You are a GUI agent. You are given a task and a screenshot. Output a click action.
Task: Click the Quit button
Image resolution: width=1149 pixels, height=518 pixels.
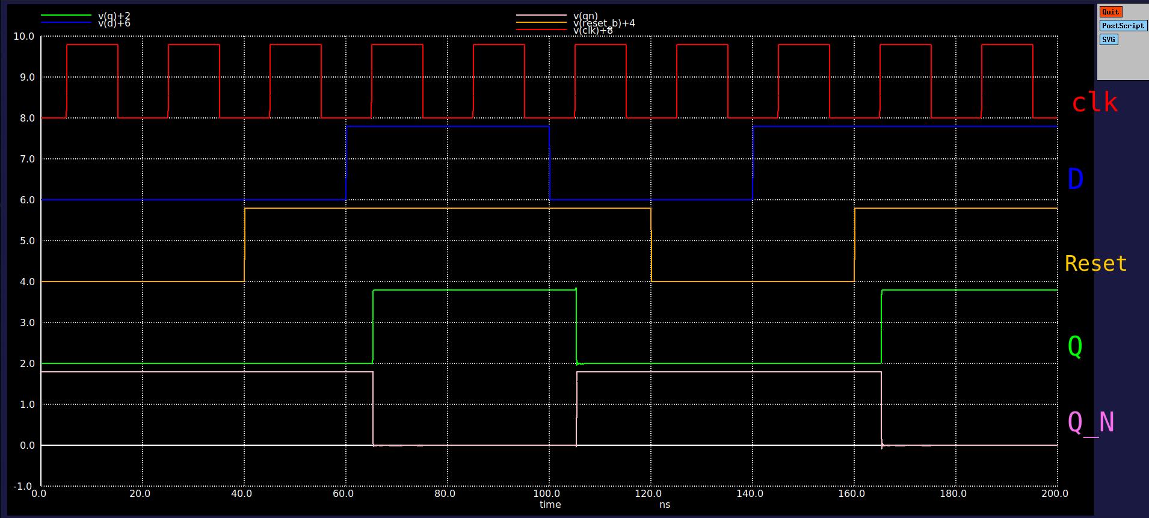point(1110,12)
